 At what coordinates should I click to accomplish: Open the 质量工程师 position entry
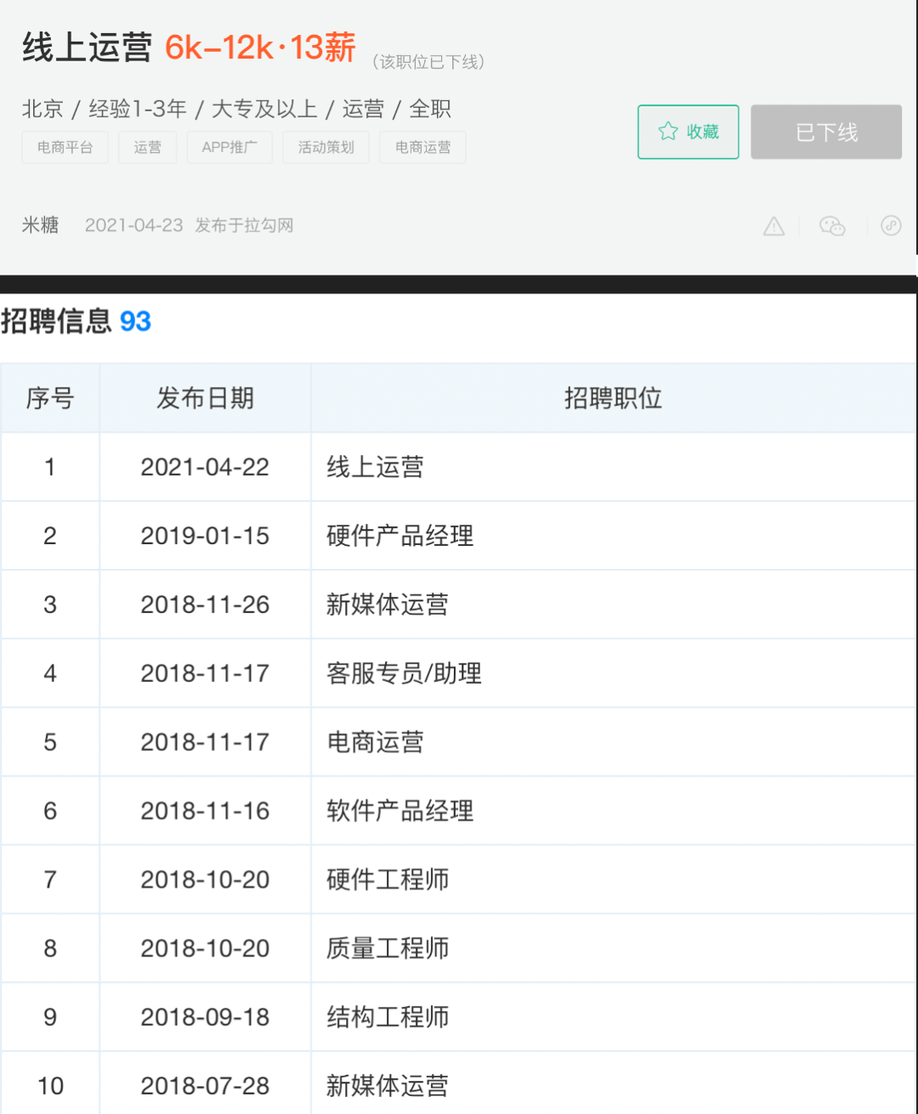(x=388, y=948)
